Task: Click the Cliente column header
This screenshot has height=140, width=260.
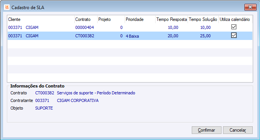Action: click(x=41, y=19)
